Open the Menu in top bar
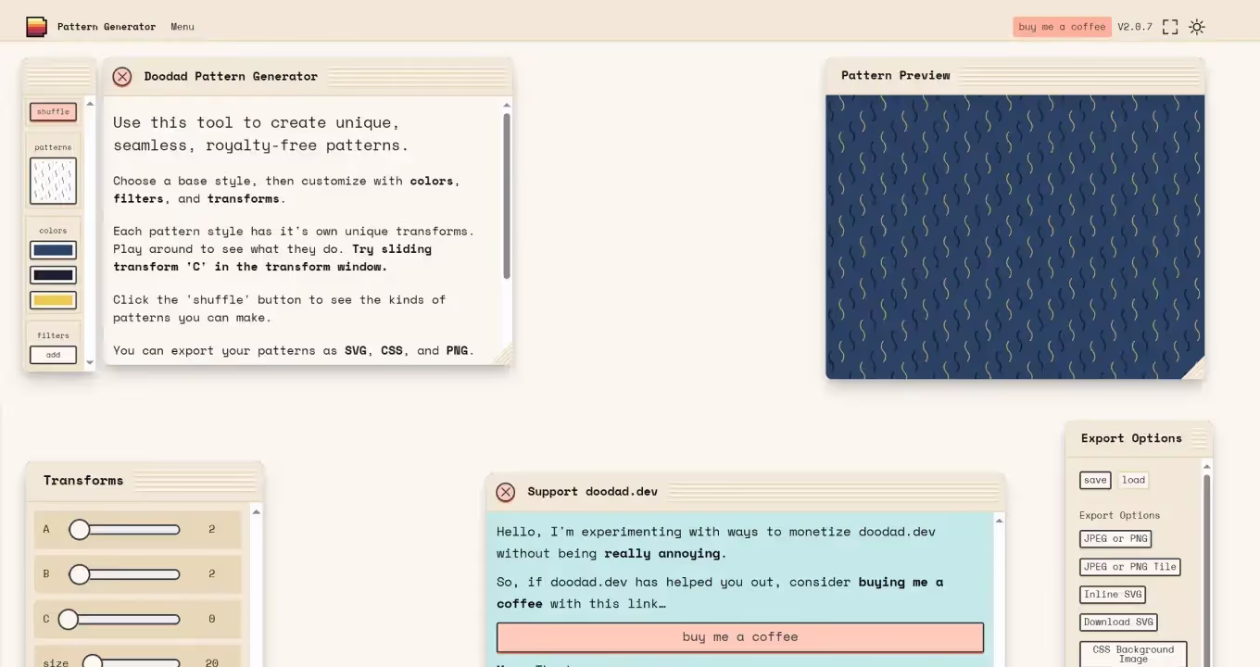The height and width of the screenshot is (667, 1260). [x=183, y=27]
